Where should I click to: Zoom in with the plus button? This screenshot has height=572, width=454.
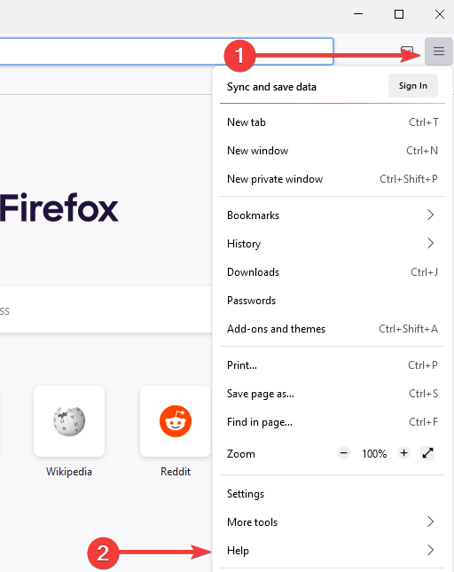tap(403, 453)
